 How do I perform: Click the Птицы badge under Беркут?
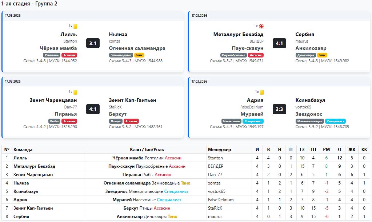(116, 121)
